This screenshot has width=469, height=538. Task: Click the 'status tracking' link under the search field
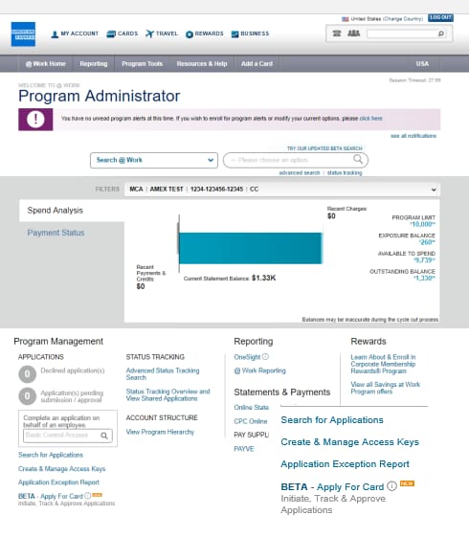tap(345, 173)
